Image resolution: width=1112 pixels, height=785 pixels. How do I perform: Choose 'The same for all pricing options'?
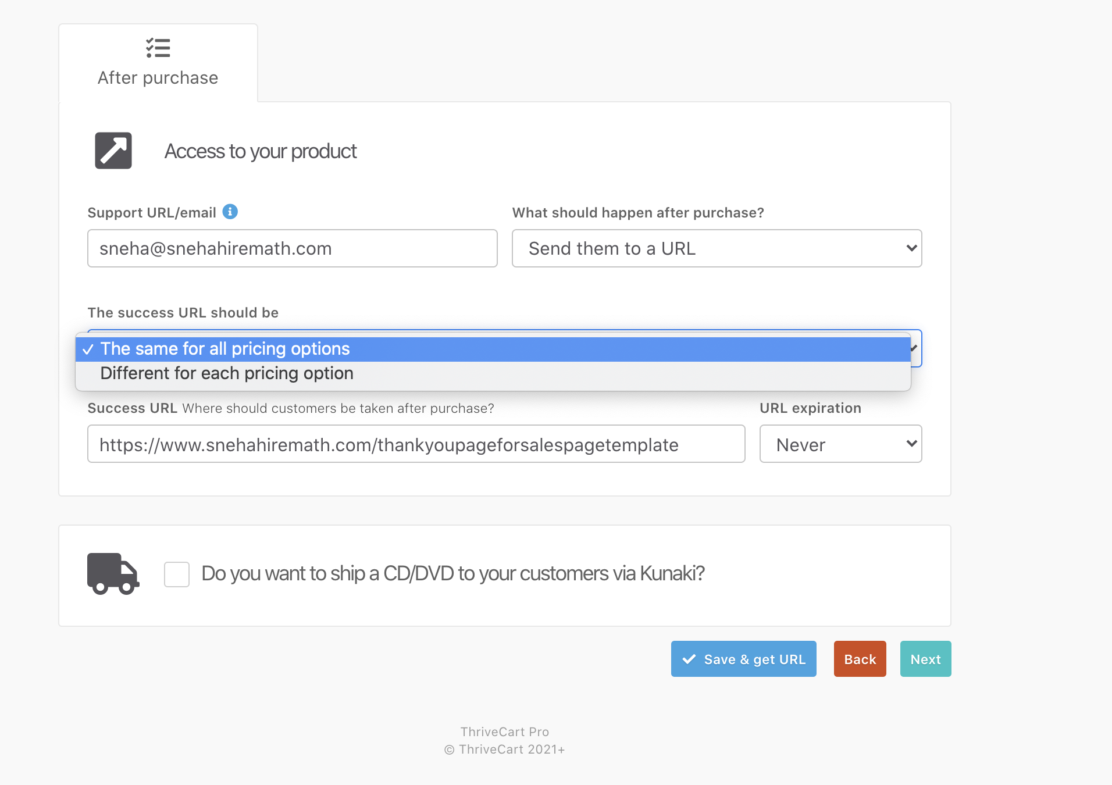tap(225, 349)
